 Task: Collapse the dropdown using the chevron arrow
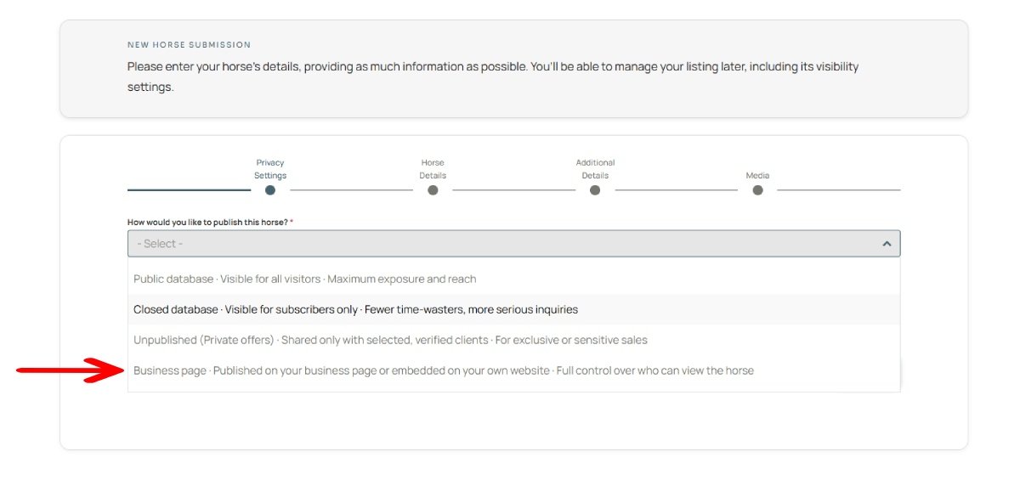point(887,244)
